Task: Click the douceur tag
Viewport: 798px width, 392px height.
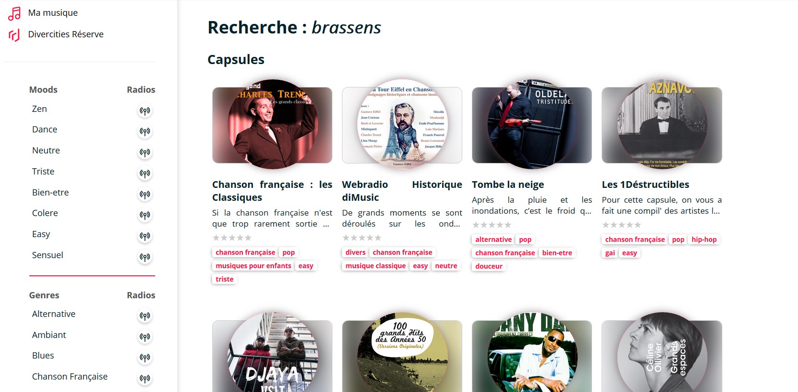Action: click(489, 266)
